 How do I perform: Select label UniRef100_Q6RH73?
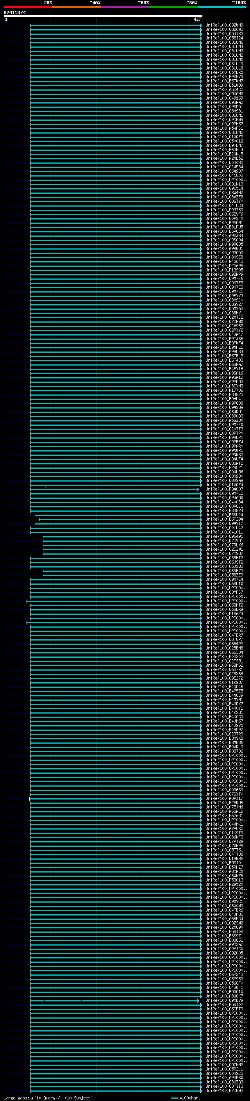click(224, 571)
